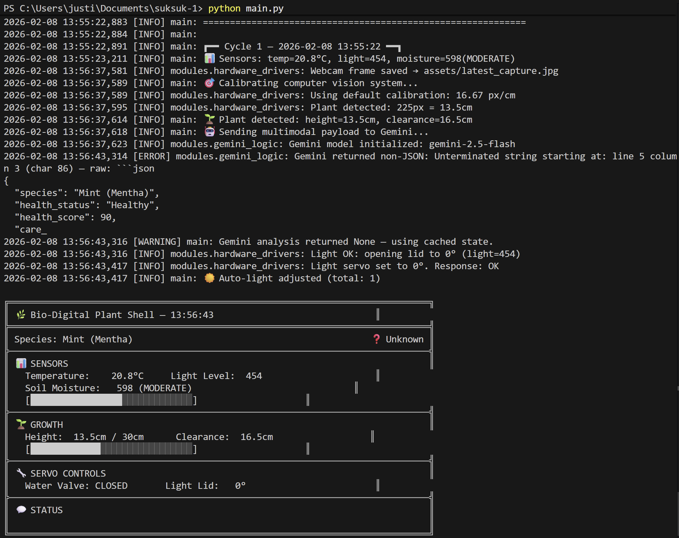
Task: Click 'main.py' in the command line
Action: coord(265,8)
